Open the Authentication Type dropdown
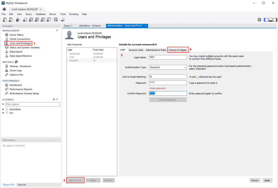Image resolution: width=278 pixels, height=188 pixels. pyautogui.click(x=168, y=67)
